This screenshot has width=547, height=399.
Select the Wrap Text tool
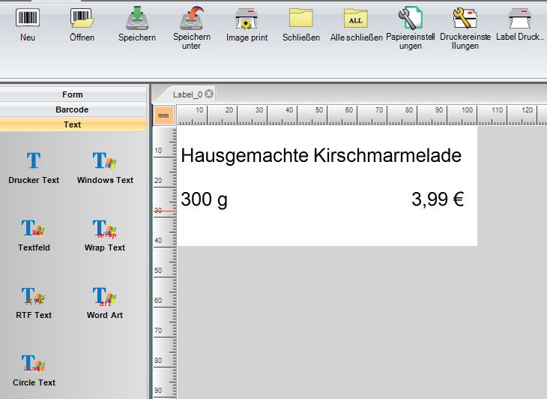105,235
